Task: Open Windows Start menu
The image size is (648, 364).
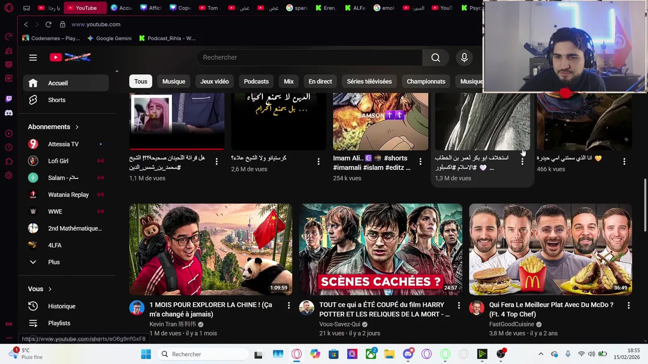Action: point(146,354)
